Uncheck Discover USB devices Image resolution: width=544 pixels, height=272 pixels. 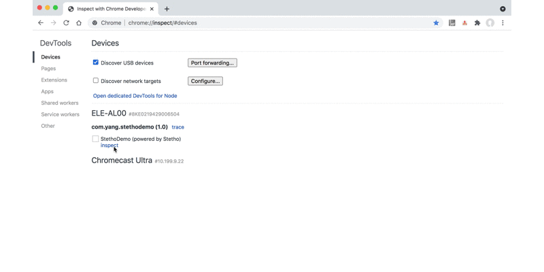[x=96, y=63]
